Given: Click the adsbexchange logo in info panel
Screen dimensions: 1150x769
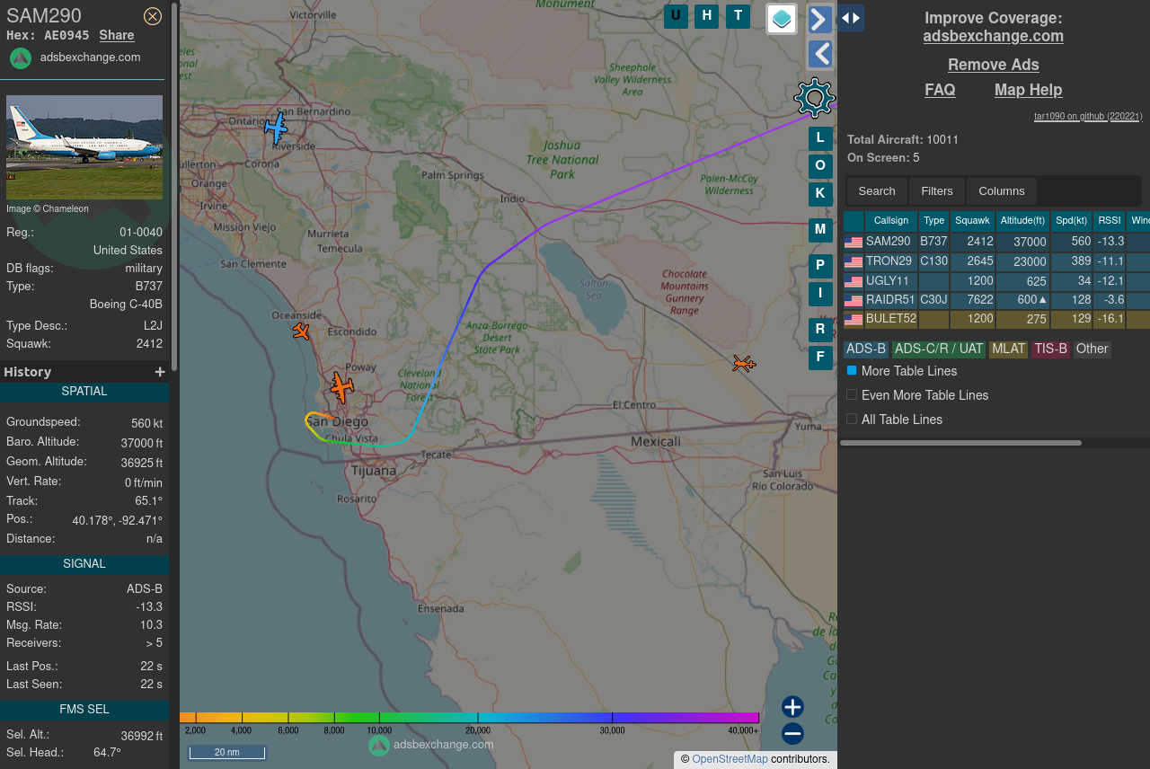Looking at the screenshot, I should pyautogui.click(x=21, y=58).
